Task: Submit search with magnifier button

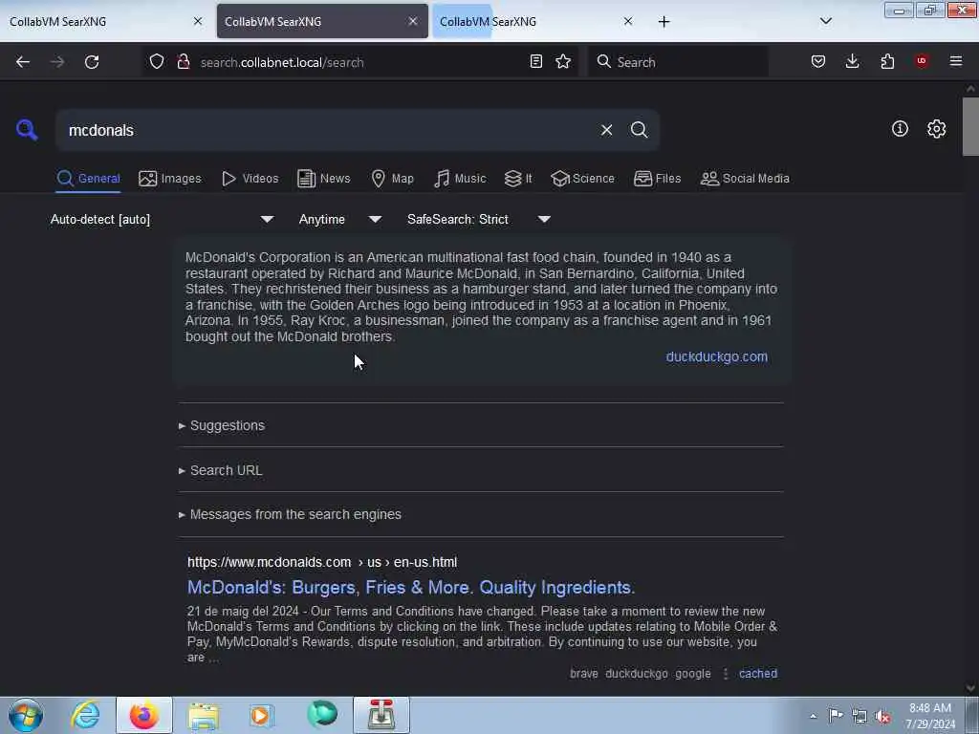Action: [x=639, y=130]
